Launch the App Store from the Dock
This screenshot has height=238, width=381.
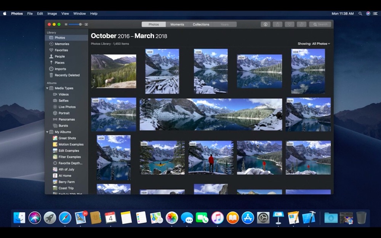248,217
